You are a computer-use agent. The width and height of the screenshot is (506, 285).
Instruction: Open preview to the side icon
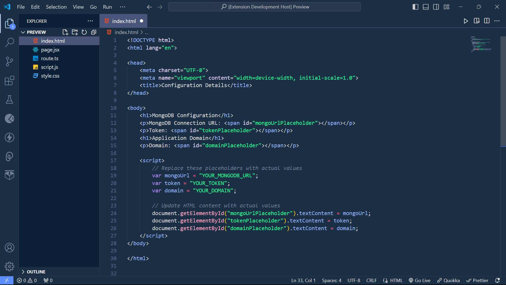tap(476, 21)
